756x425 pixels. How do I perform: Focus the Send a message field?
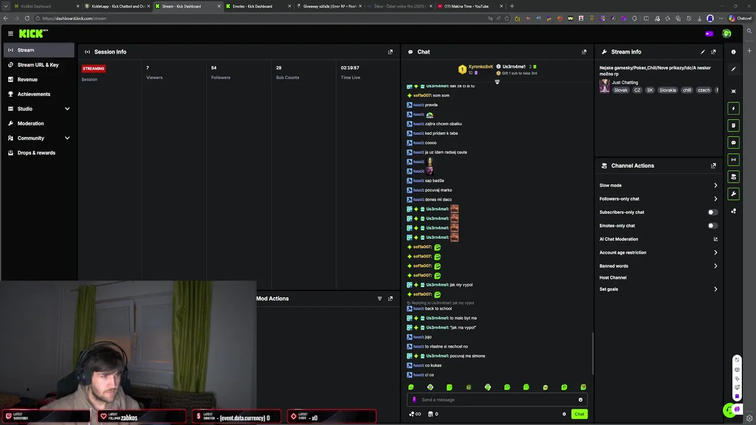[496, 400]
